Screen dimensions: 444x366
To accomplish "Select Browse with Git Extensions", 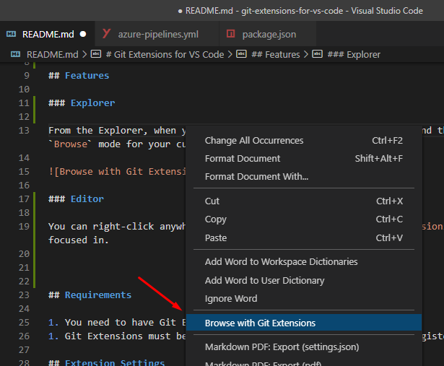I will 304,323.
